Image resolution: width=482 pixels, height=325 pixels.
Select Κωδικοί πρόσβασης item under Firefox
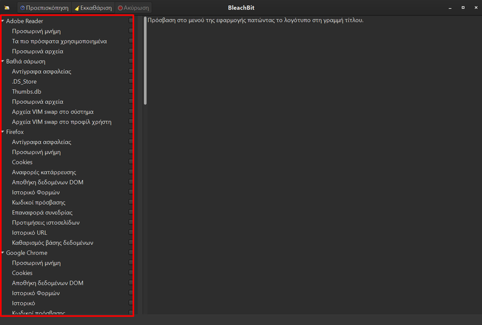click(38, 203)
